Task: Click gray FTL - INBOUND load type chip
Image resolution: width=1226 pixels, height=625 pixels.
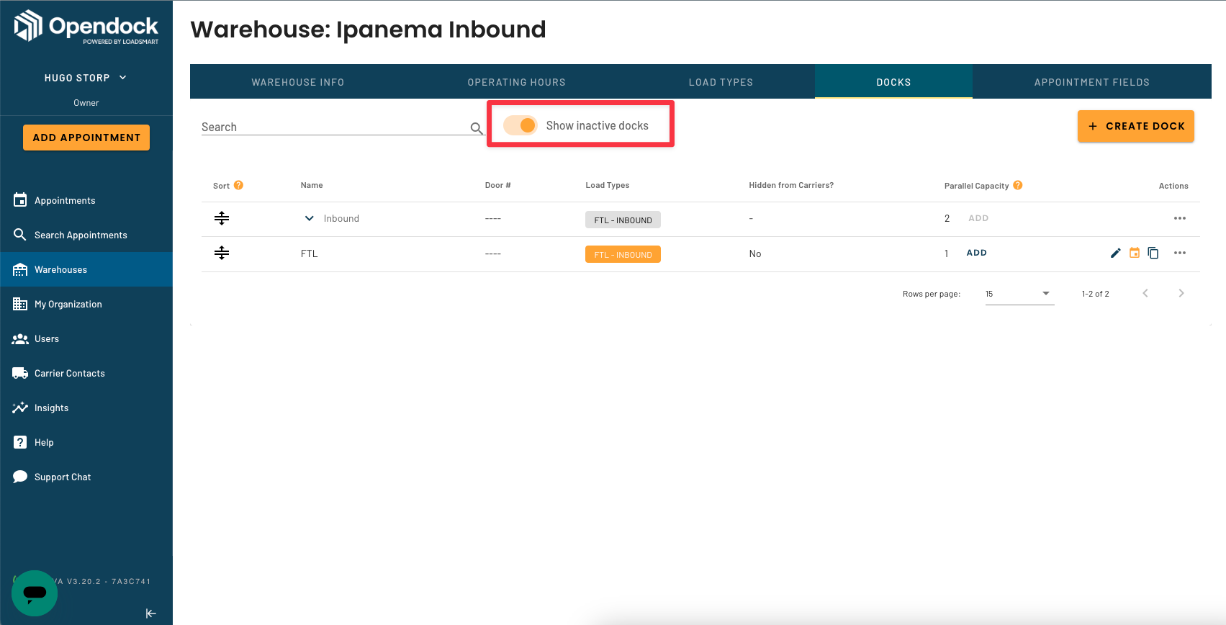Action: pyautogui.click(x=623, y=220)
